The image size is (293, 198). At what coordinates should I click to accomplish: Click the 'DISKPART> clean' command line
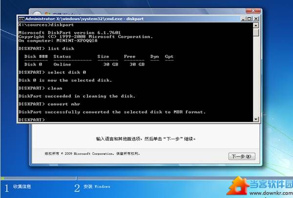click(40, 88)
